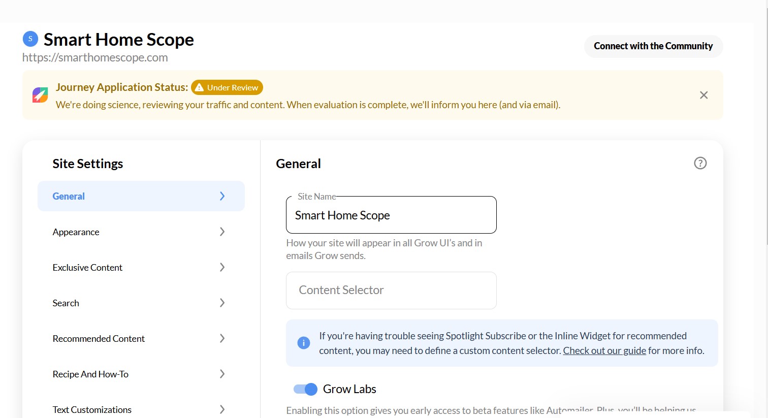This screenshot has height=418, width=768.
Task: Toggle the Grow Labs switch off
Action: coord(305,389)
